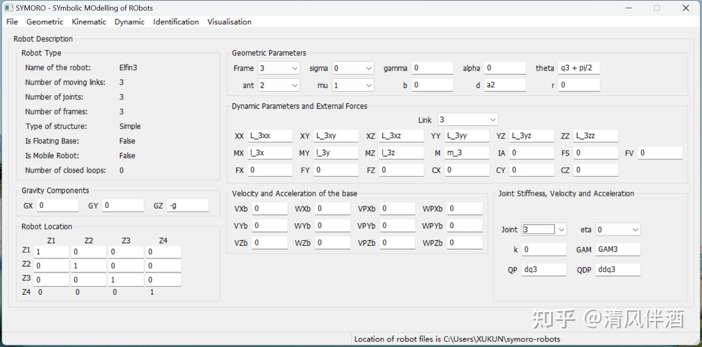Click the mass M input field

466,153
